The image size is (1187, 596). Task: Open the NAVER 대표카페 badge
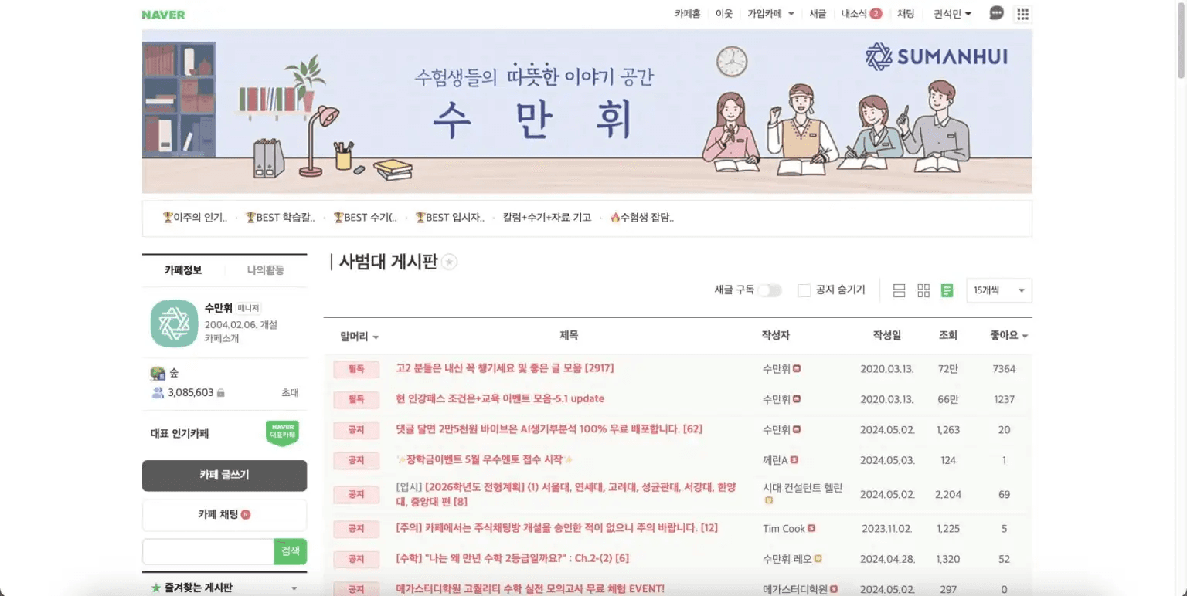coord(282,433)
